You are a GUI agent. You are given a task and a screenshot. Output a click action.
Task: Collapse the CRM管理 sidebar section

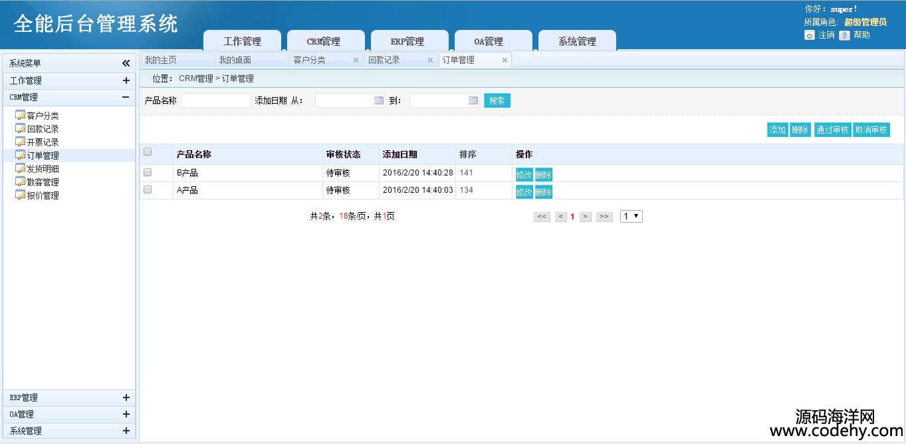click(126, 97)
